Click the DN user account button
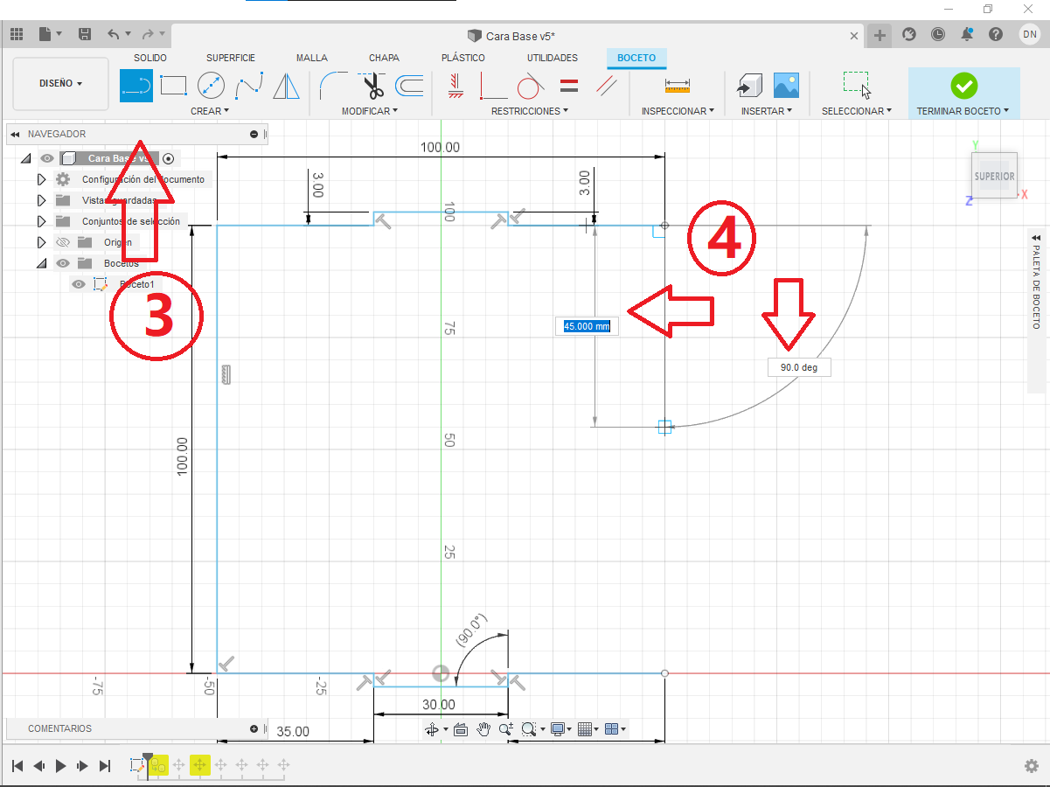This screenshot has height=787, width=1050. point(1029,34)
